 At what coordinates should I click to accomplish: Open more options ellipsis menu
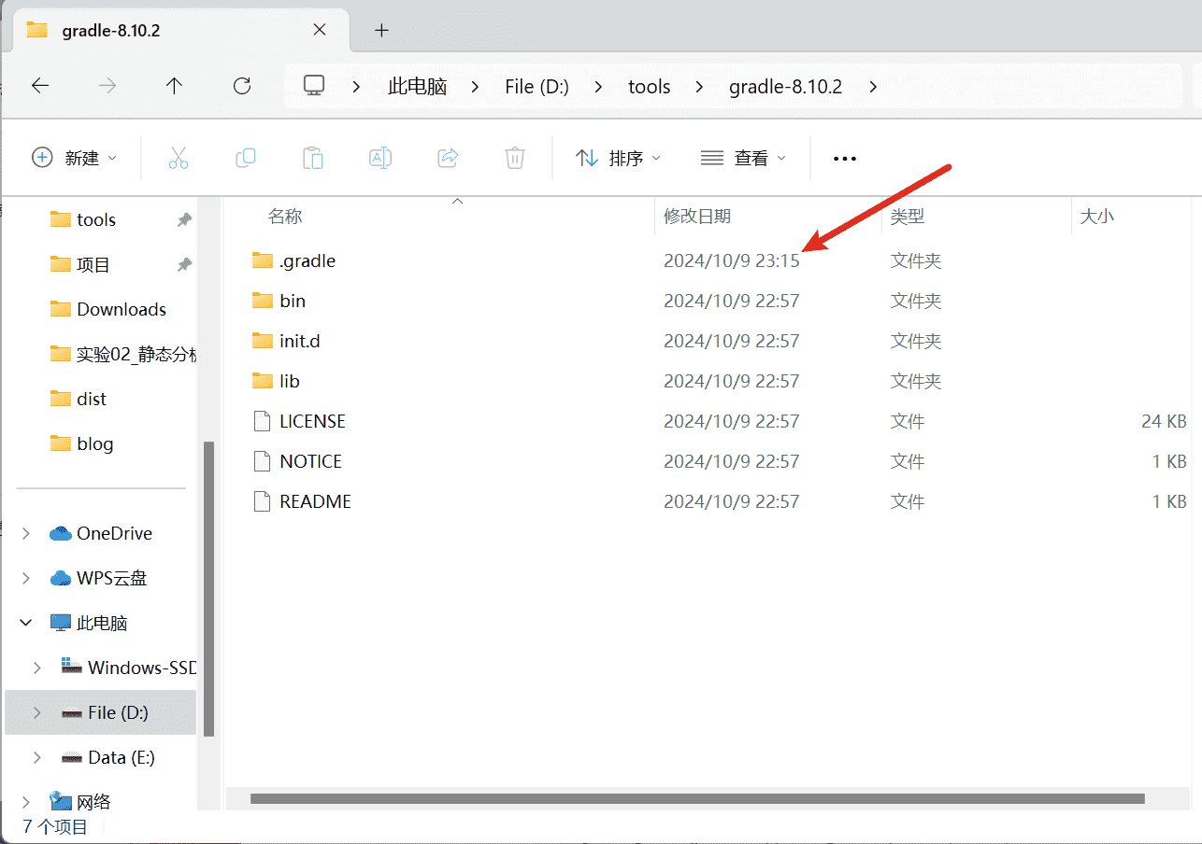844,159
